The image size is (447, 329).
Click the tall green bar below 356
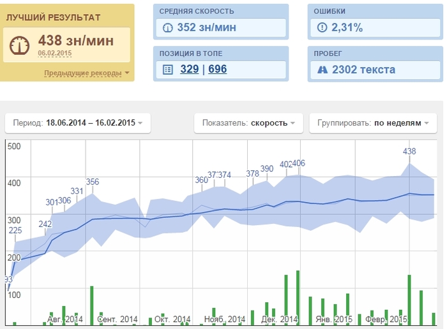(92, 305)
